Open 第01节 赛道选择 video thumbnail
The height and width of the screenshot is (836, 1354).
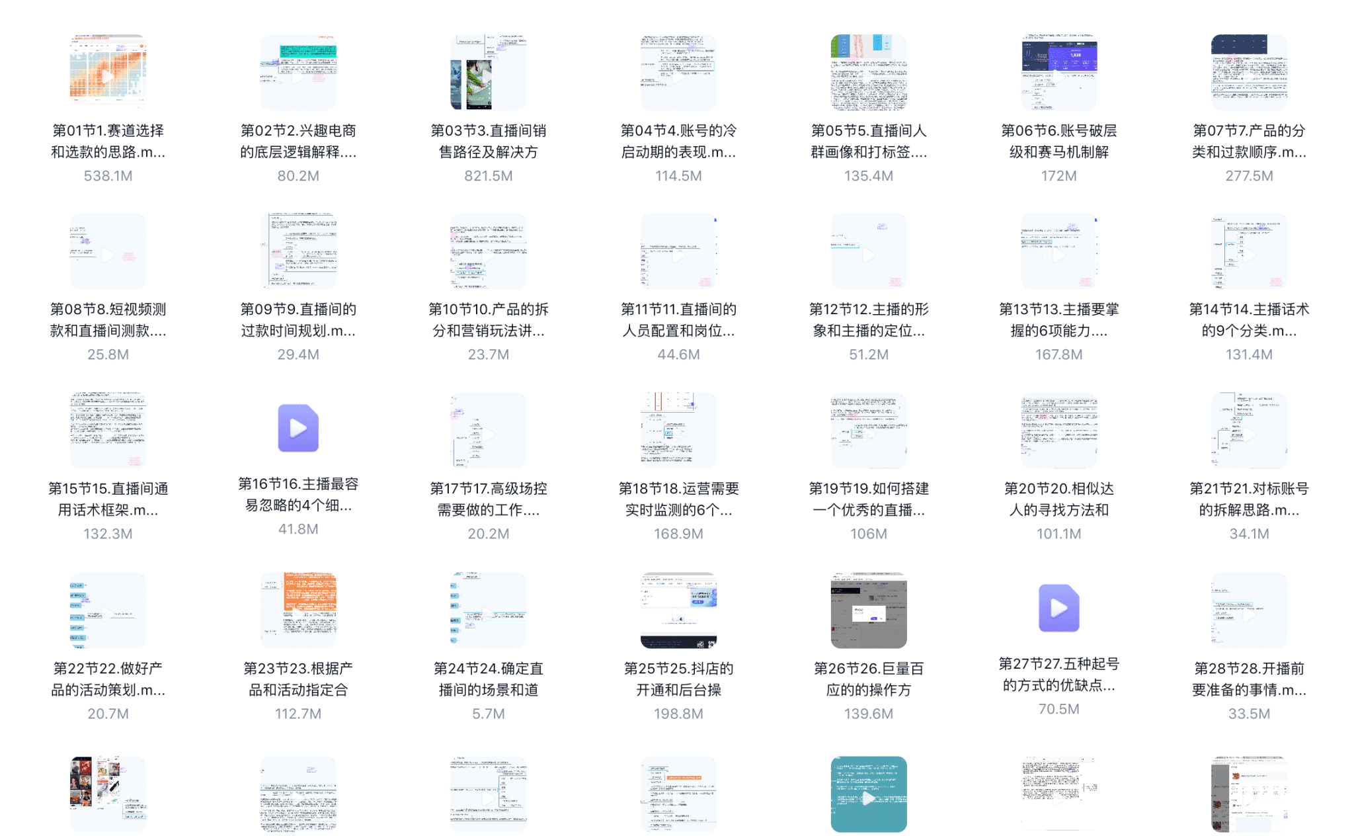coord(108,72)
